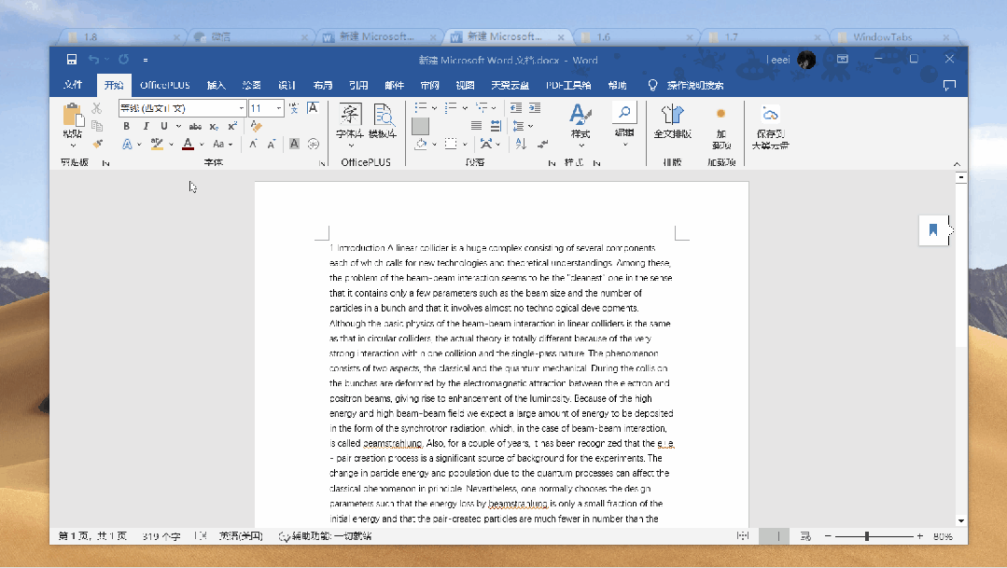
Task: Open the font name dropdown
Action: tap(242, 108)
